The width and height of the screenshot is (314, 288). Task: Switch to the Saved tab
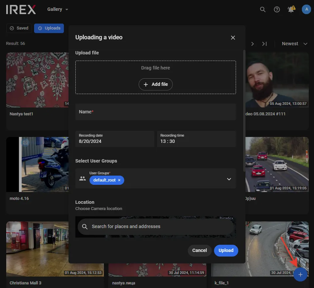click(x=19, y=28)
